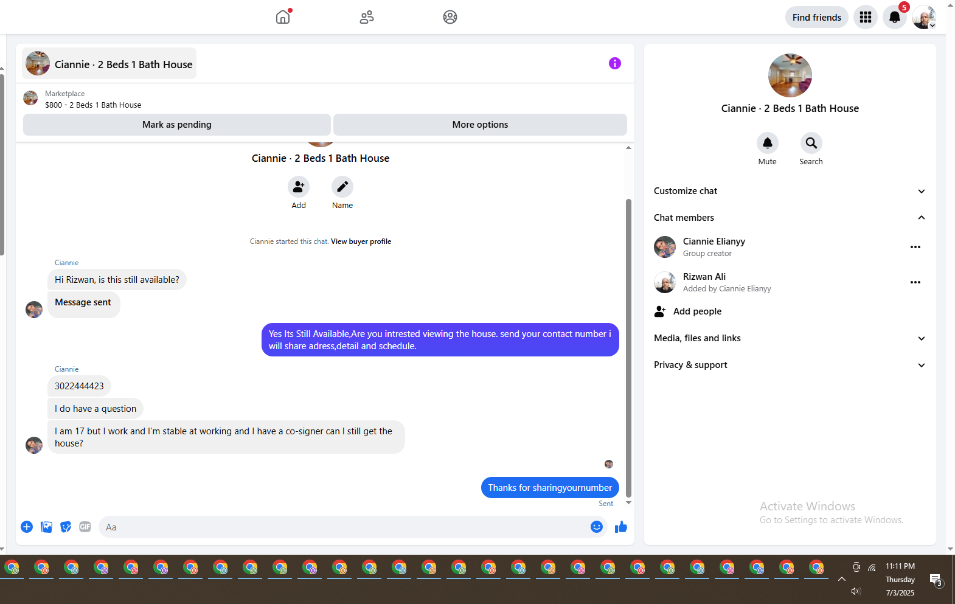
Task: Open the emoji picker in message box
Action: (x=597, y=527)
